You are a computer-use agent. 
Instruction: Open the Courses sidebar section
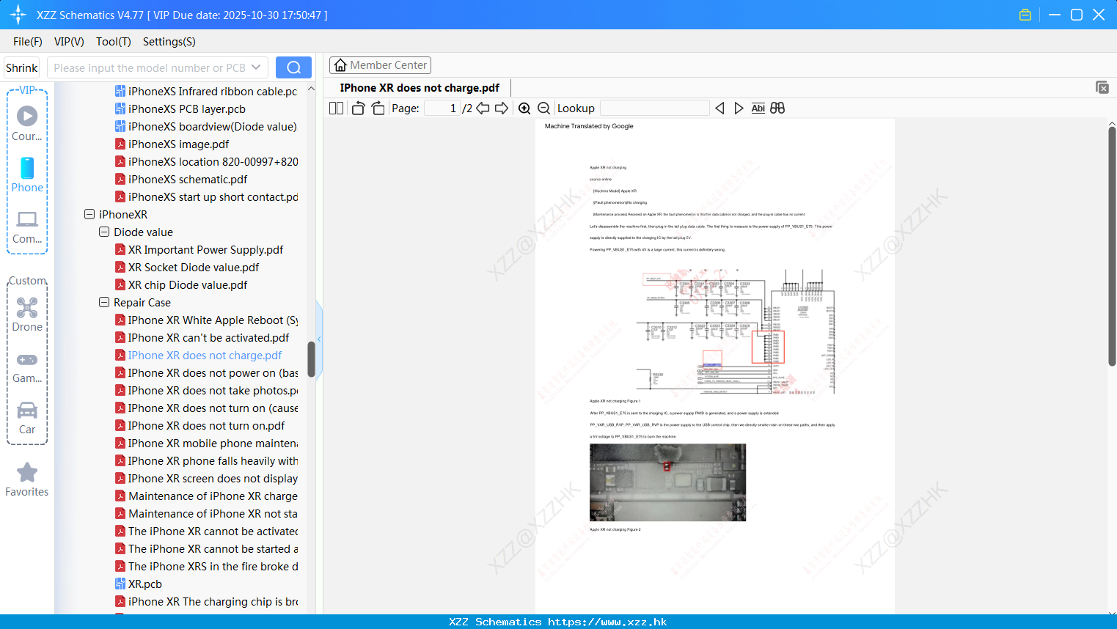[x=27, y=124]
